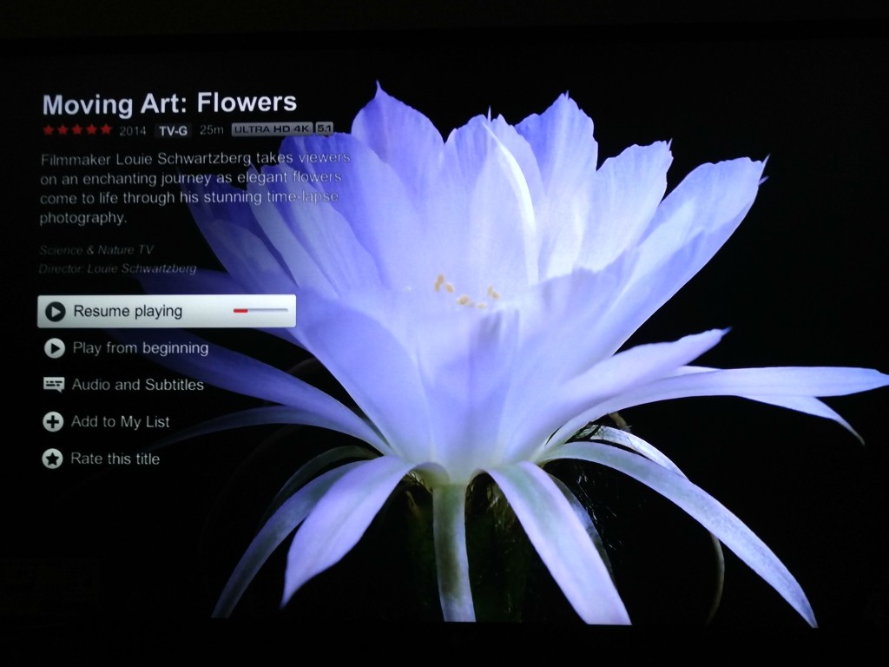This screenshot has height=667, width=889.
Task: Select the Resume playing label
Action: [x=128, y=312]
